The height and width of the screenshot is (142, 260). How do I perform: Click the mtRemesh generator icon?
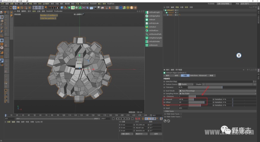(x=147, y=45)
